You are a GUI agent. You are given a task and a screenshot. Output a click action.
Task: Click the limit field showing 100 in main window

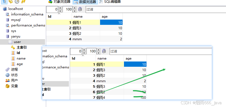(x=68, y=9)
